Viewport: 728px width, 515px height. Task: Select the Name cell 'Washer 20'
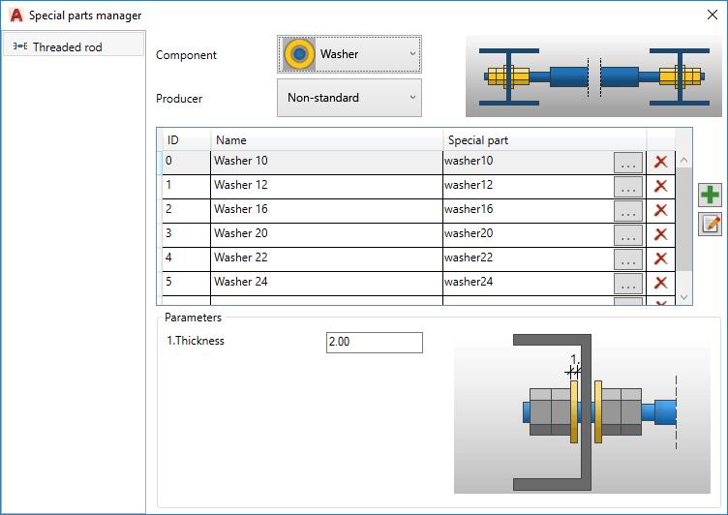pos(326,235)
